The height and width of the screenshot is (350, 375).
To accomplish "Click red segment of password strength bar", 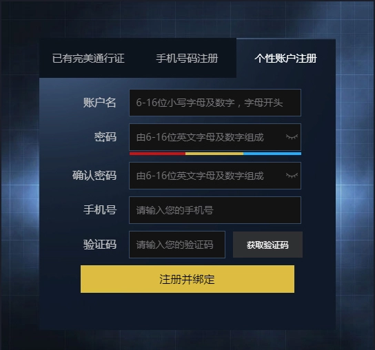I will pyautogui.click(x=157, y=154).
